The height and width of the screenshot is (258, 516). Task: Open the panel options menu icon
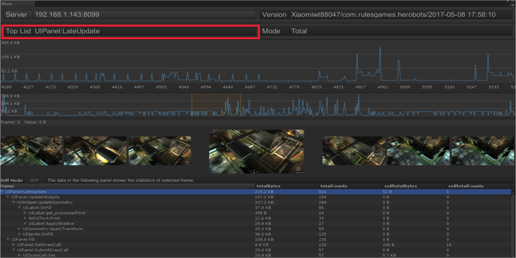pyautogui.click(x=512, y=5)
